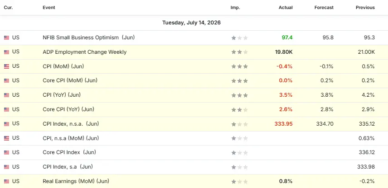Open CPI Index, s.a (Jun) event

68,167
